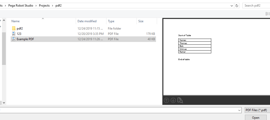This screenshot has width=270, height=120.
Task: Refresh the pdf2 folder view
Action: (x=237, y=6)
